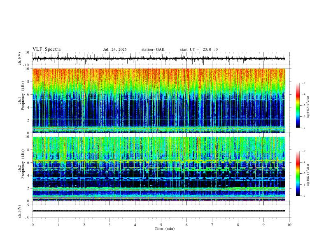Click the ch.1 black waveform trace

pos(158,58)
